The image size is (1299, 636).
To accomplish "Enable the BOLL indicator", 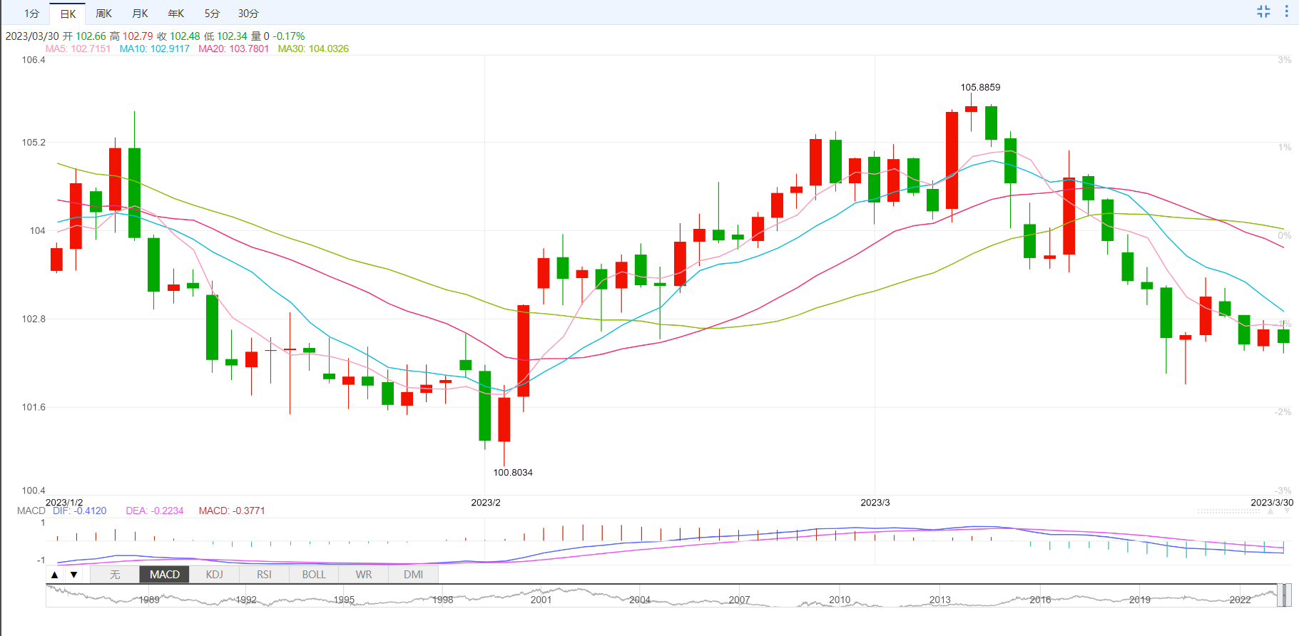I will [x=314, y=575].
